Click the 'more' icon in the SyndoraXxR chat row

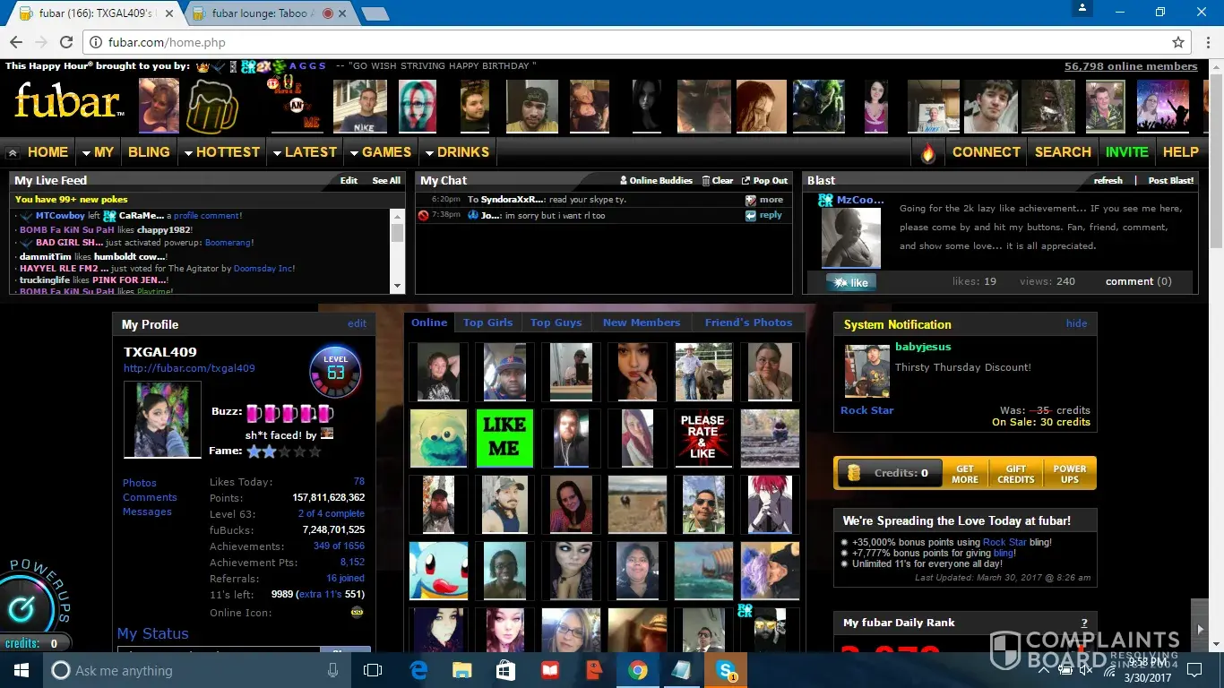coord(751,200)
